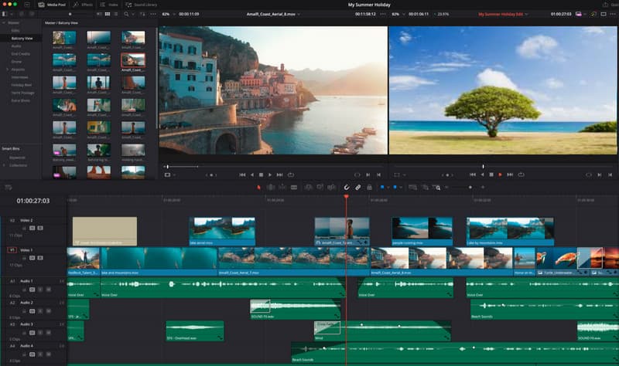The image size is (619, 366).
Task: Play source viewer in reverse
Action: click(x=252, y=175)
